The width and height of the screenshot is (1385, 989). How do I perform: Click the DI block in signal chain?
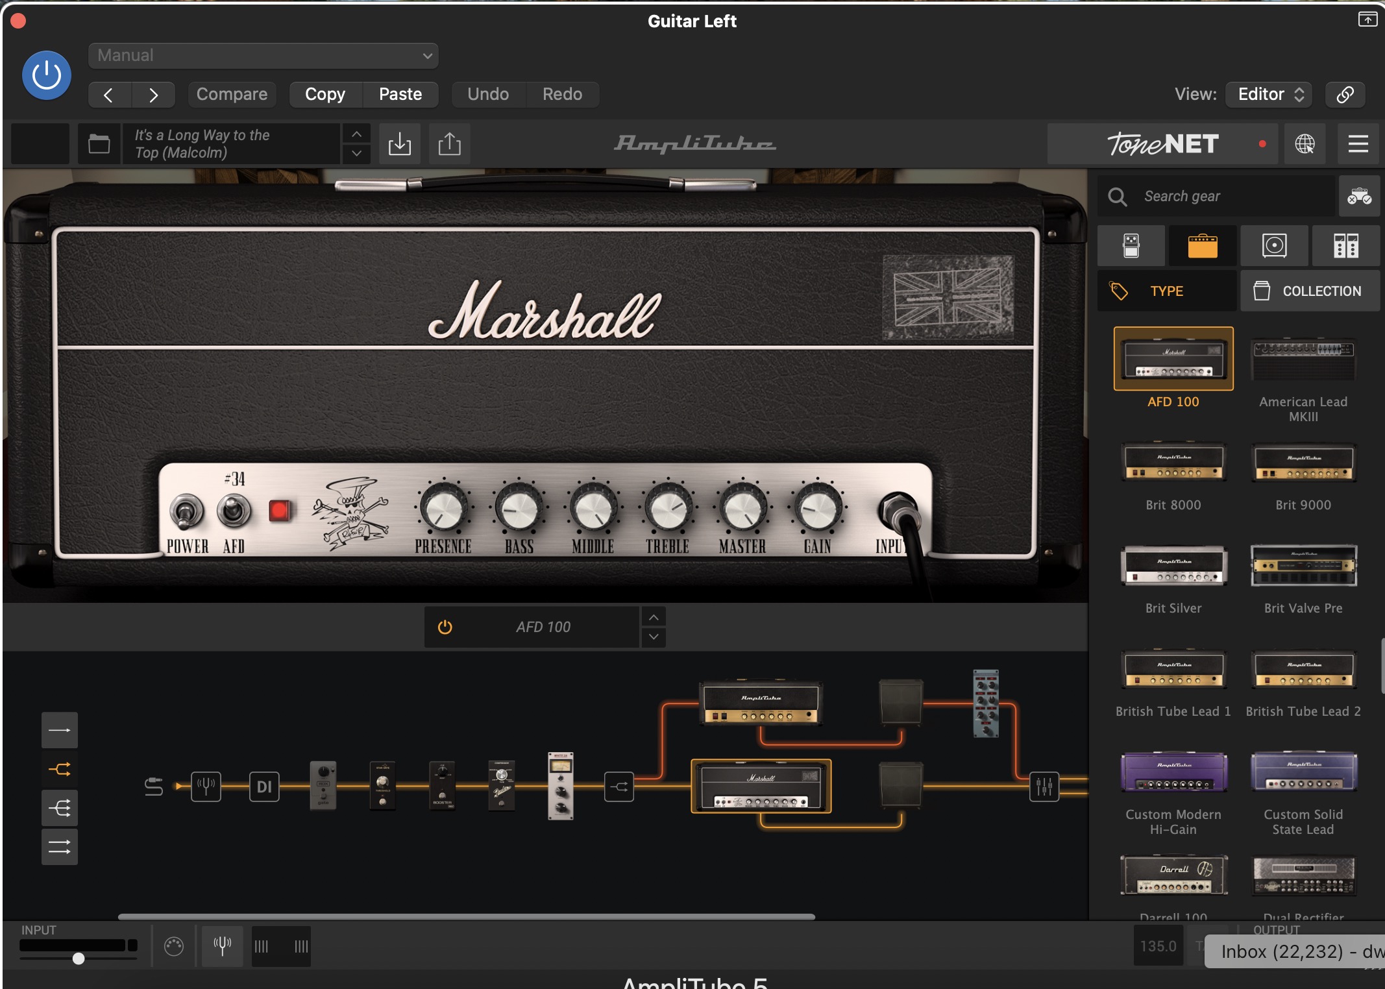tap(264, 787)
